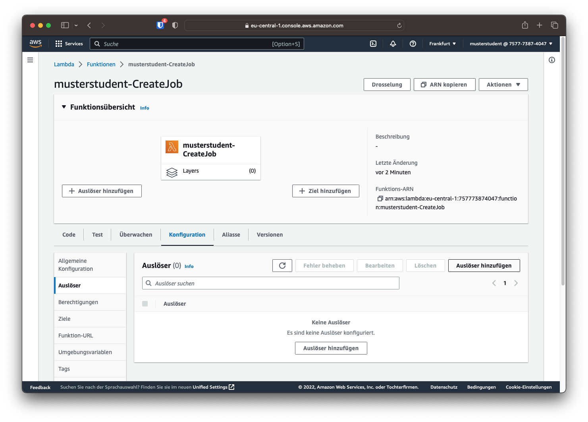Open Safari sidebar dropdown arrow
The height and width of the screenshot is (422, 588).
click(x=76, y=25)
